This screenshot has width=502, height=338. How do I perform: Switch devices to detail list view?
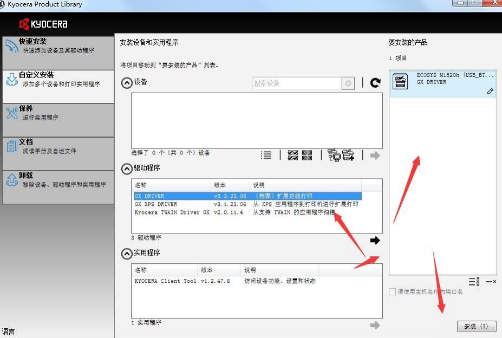click(x=266, y=155)
